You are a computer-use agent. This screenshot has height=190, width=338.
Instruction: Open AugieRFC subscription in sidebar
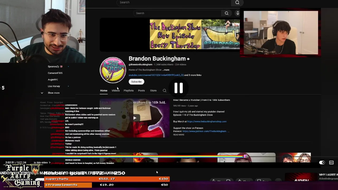tap(53, 80)
